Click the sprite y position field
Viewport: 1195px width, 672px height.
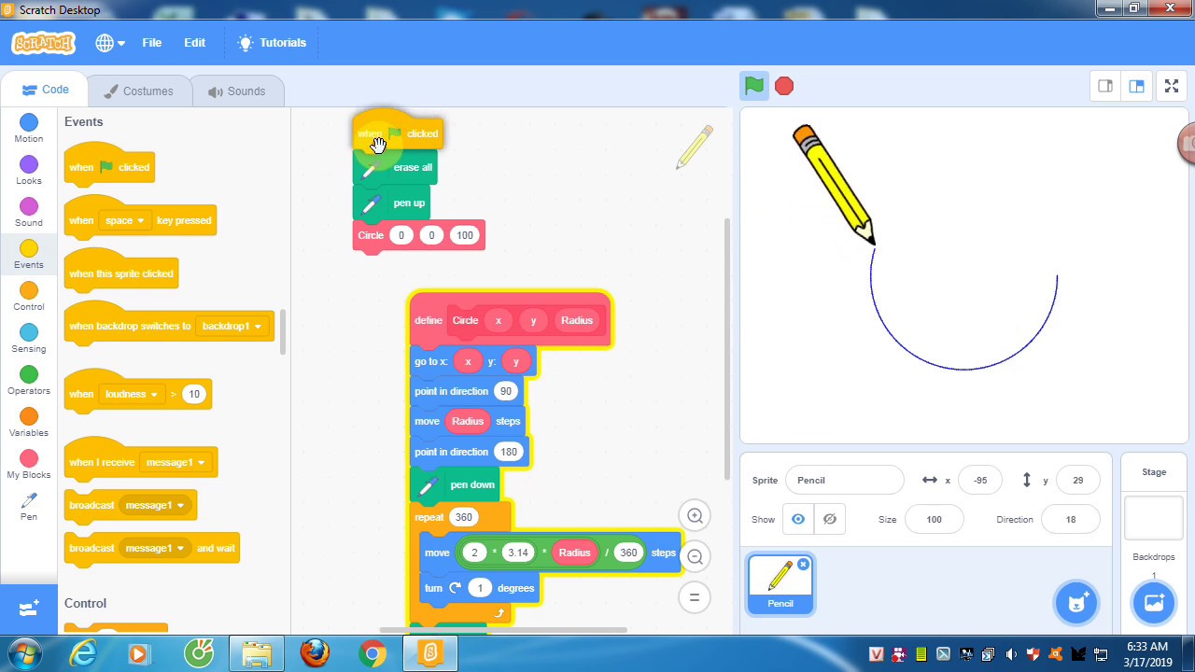(x=1077, y=480)
